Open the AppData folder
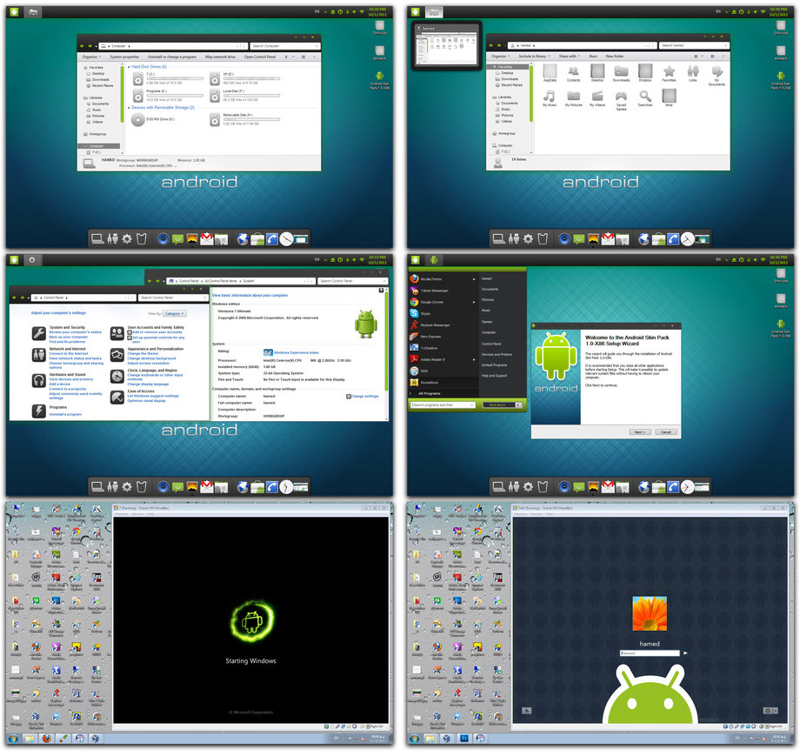This screenshot has height=756, width=800. (x=550, y=73)
